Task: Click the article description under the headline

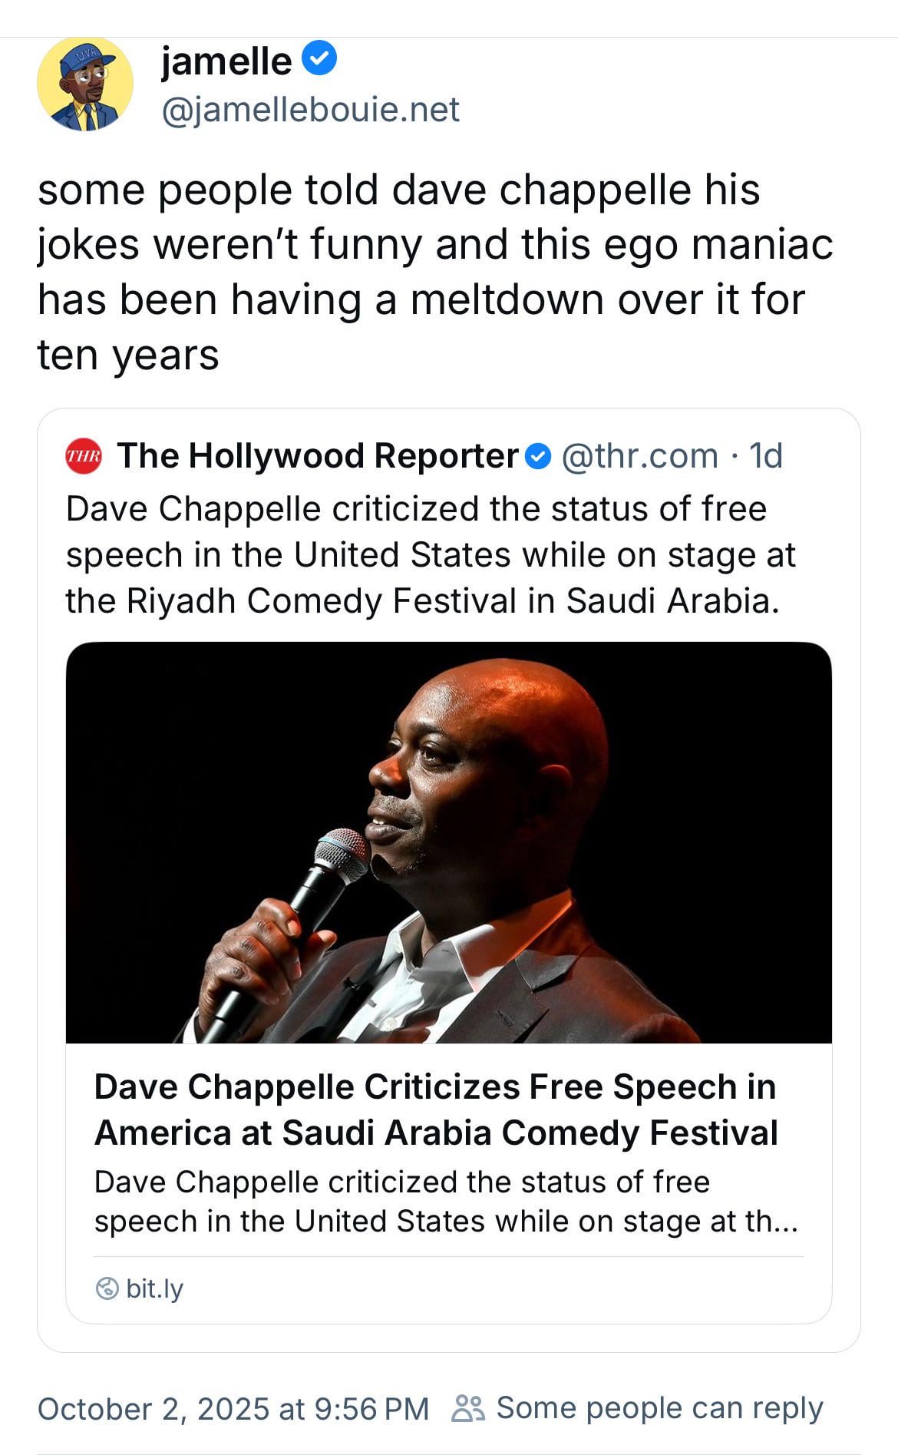Action: 446,1201
